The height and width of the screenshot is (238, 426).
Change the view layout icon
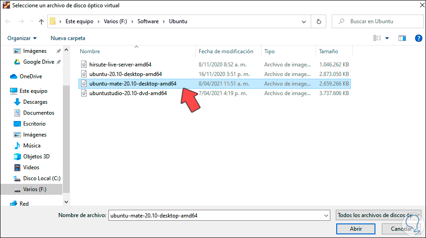pyautogui.click(x=377, y=38)
